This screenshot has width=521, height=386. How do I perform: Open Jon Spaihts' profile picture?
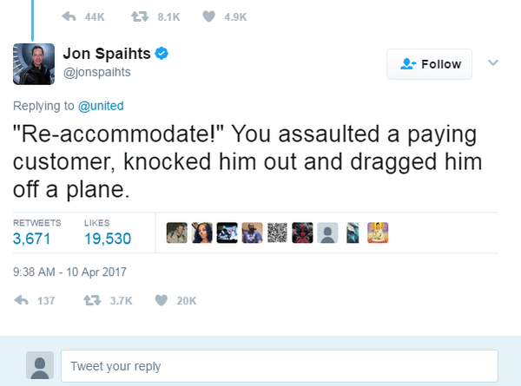coord(34,63)
